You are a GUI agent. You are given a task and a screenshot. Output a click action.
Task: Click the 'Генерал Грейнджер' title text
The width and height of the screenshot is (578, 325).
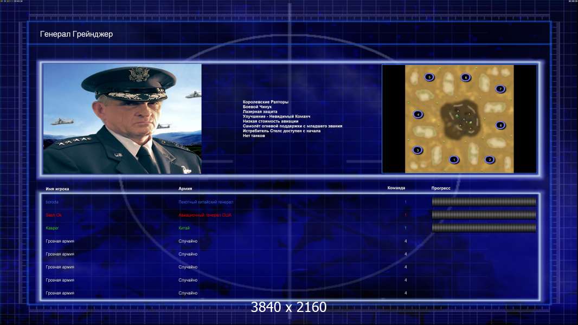point(76,34)
